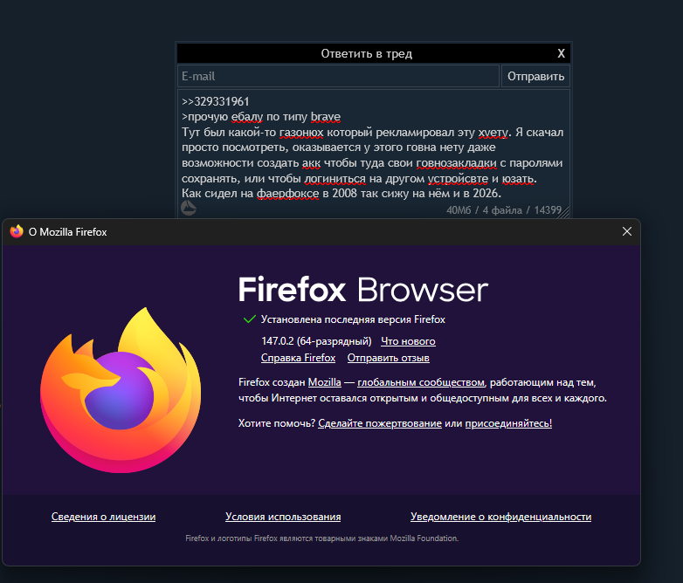Click the 'Отправить отзыв' feedback link
Screen dimensions: 683x583
point(388,358)
